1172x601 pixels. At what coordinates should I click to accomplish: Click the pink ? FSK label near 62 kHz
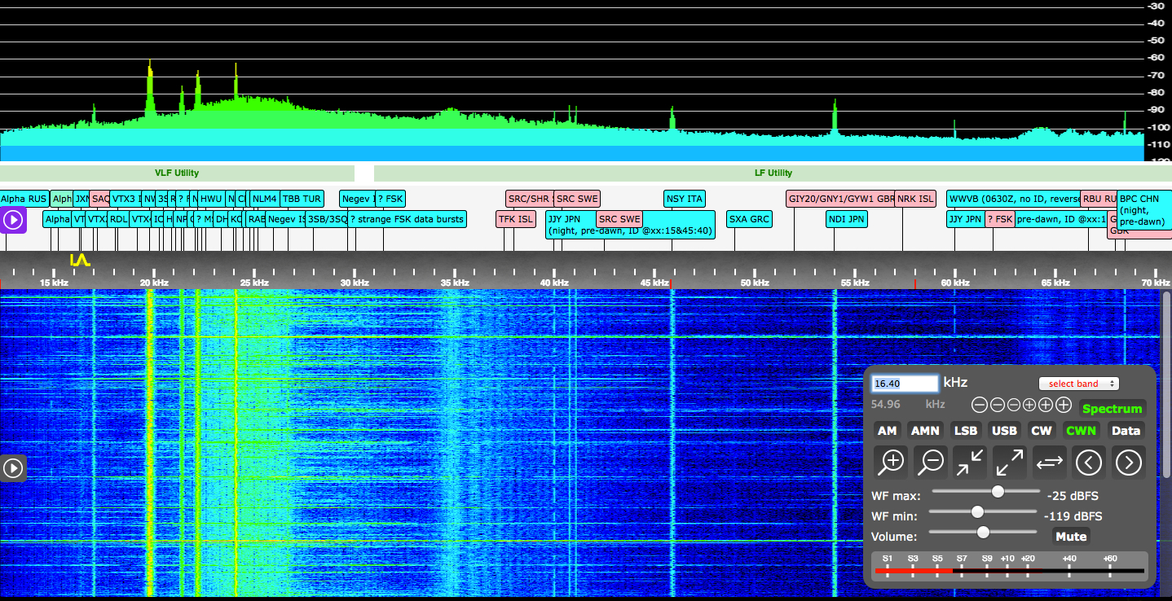[x=1000, y=219]
